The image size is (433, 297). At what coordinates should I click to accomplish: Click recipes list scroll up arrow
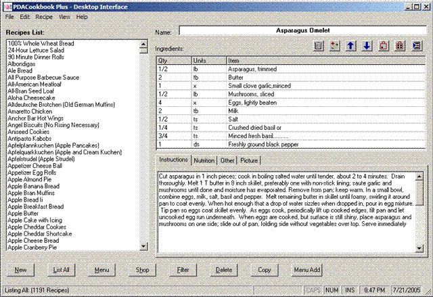pos(143,44)
